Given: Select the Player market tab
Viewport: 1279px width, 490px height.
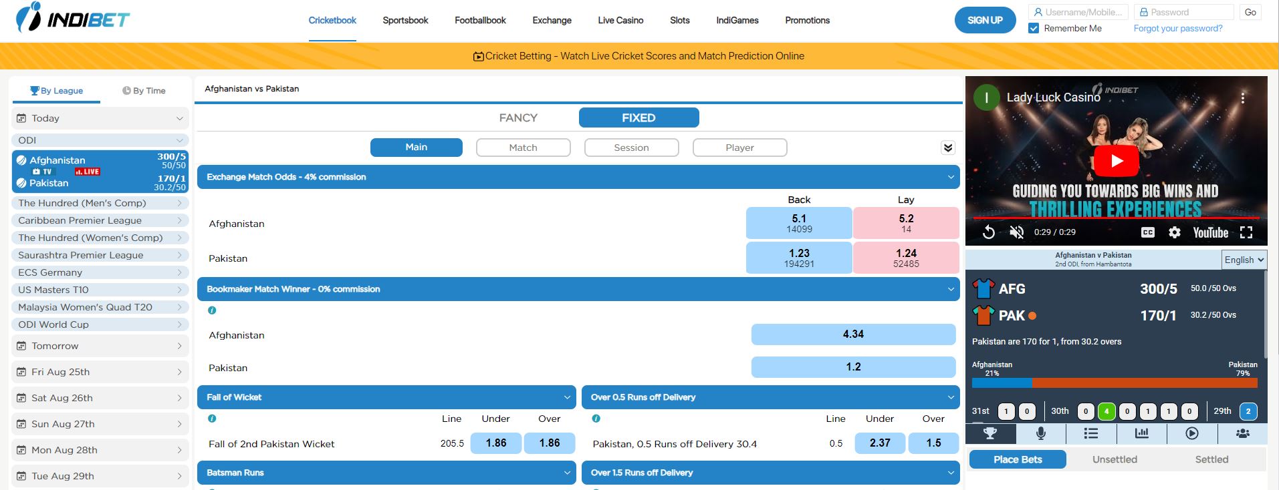Looking at the screenshot, I should [x=739, y=148].
